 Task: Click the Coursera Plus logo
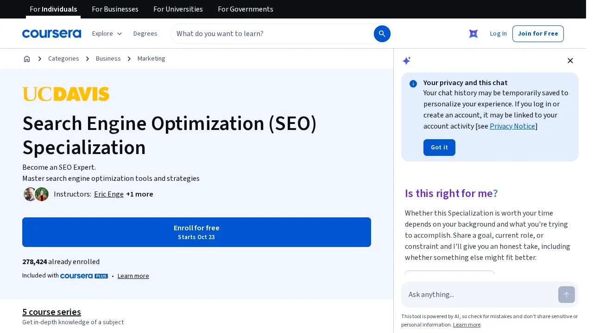point(84,276)
